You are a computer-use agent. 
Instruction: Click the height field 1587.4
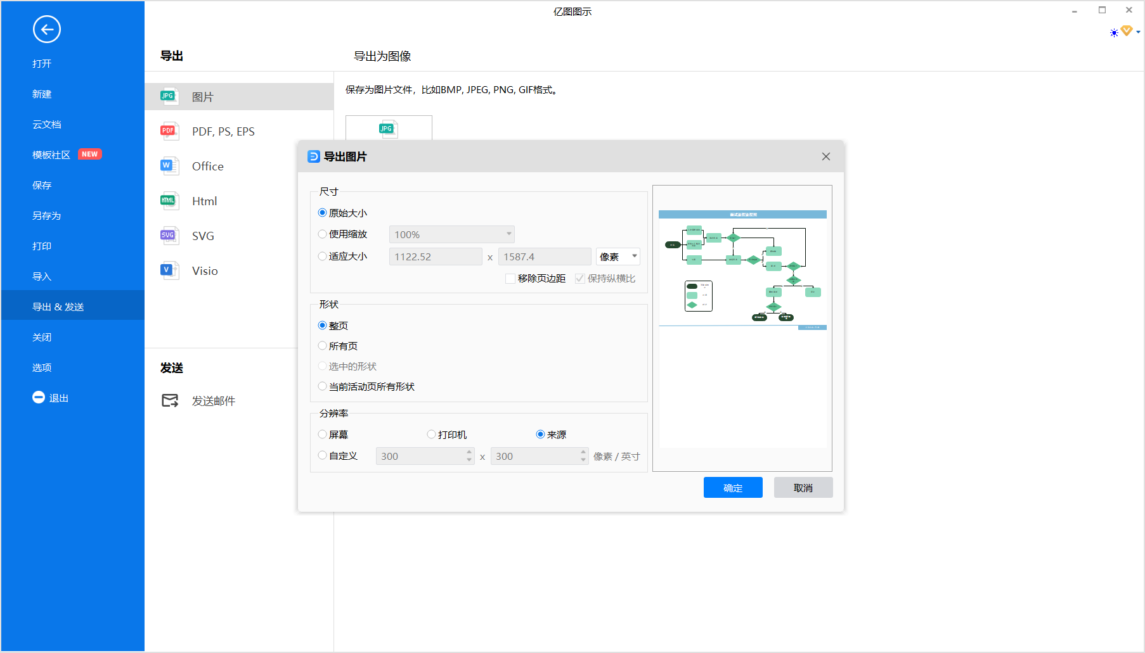545,257
